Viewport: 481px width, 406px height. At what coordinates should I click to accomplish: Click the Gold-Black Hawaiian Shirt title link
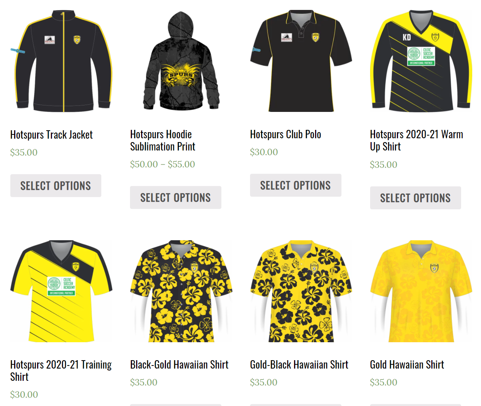pos(299,365)
